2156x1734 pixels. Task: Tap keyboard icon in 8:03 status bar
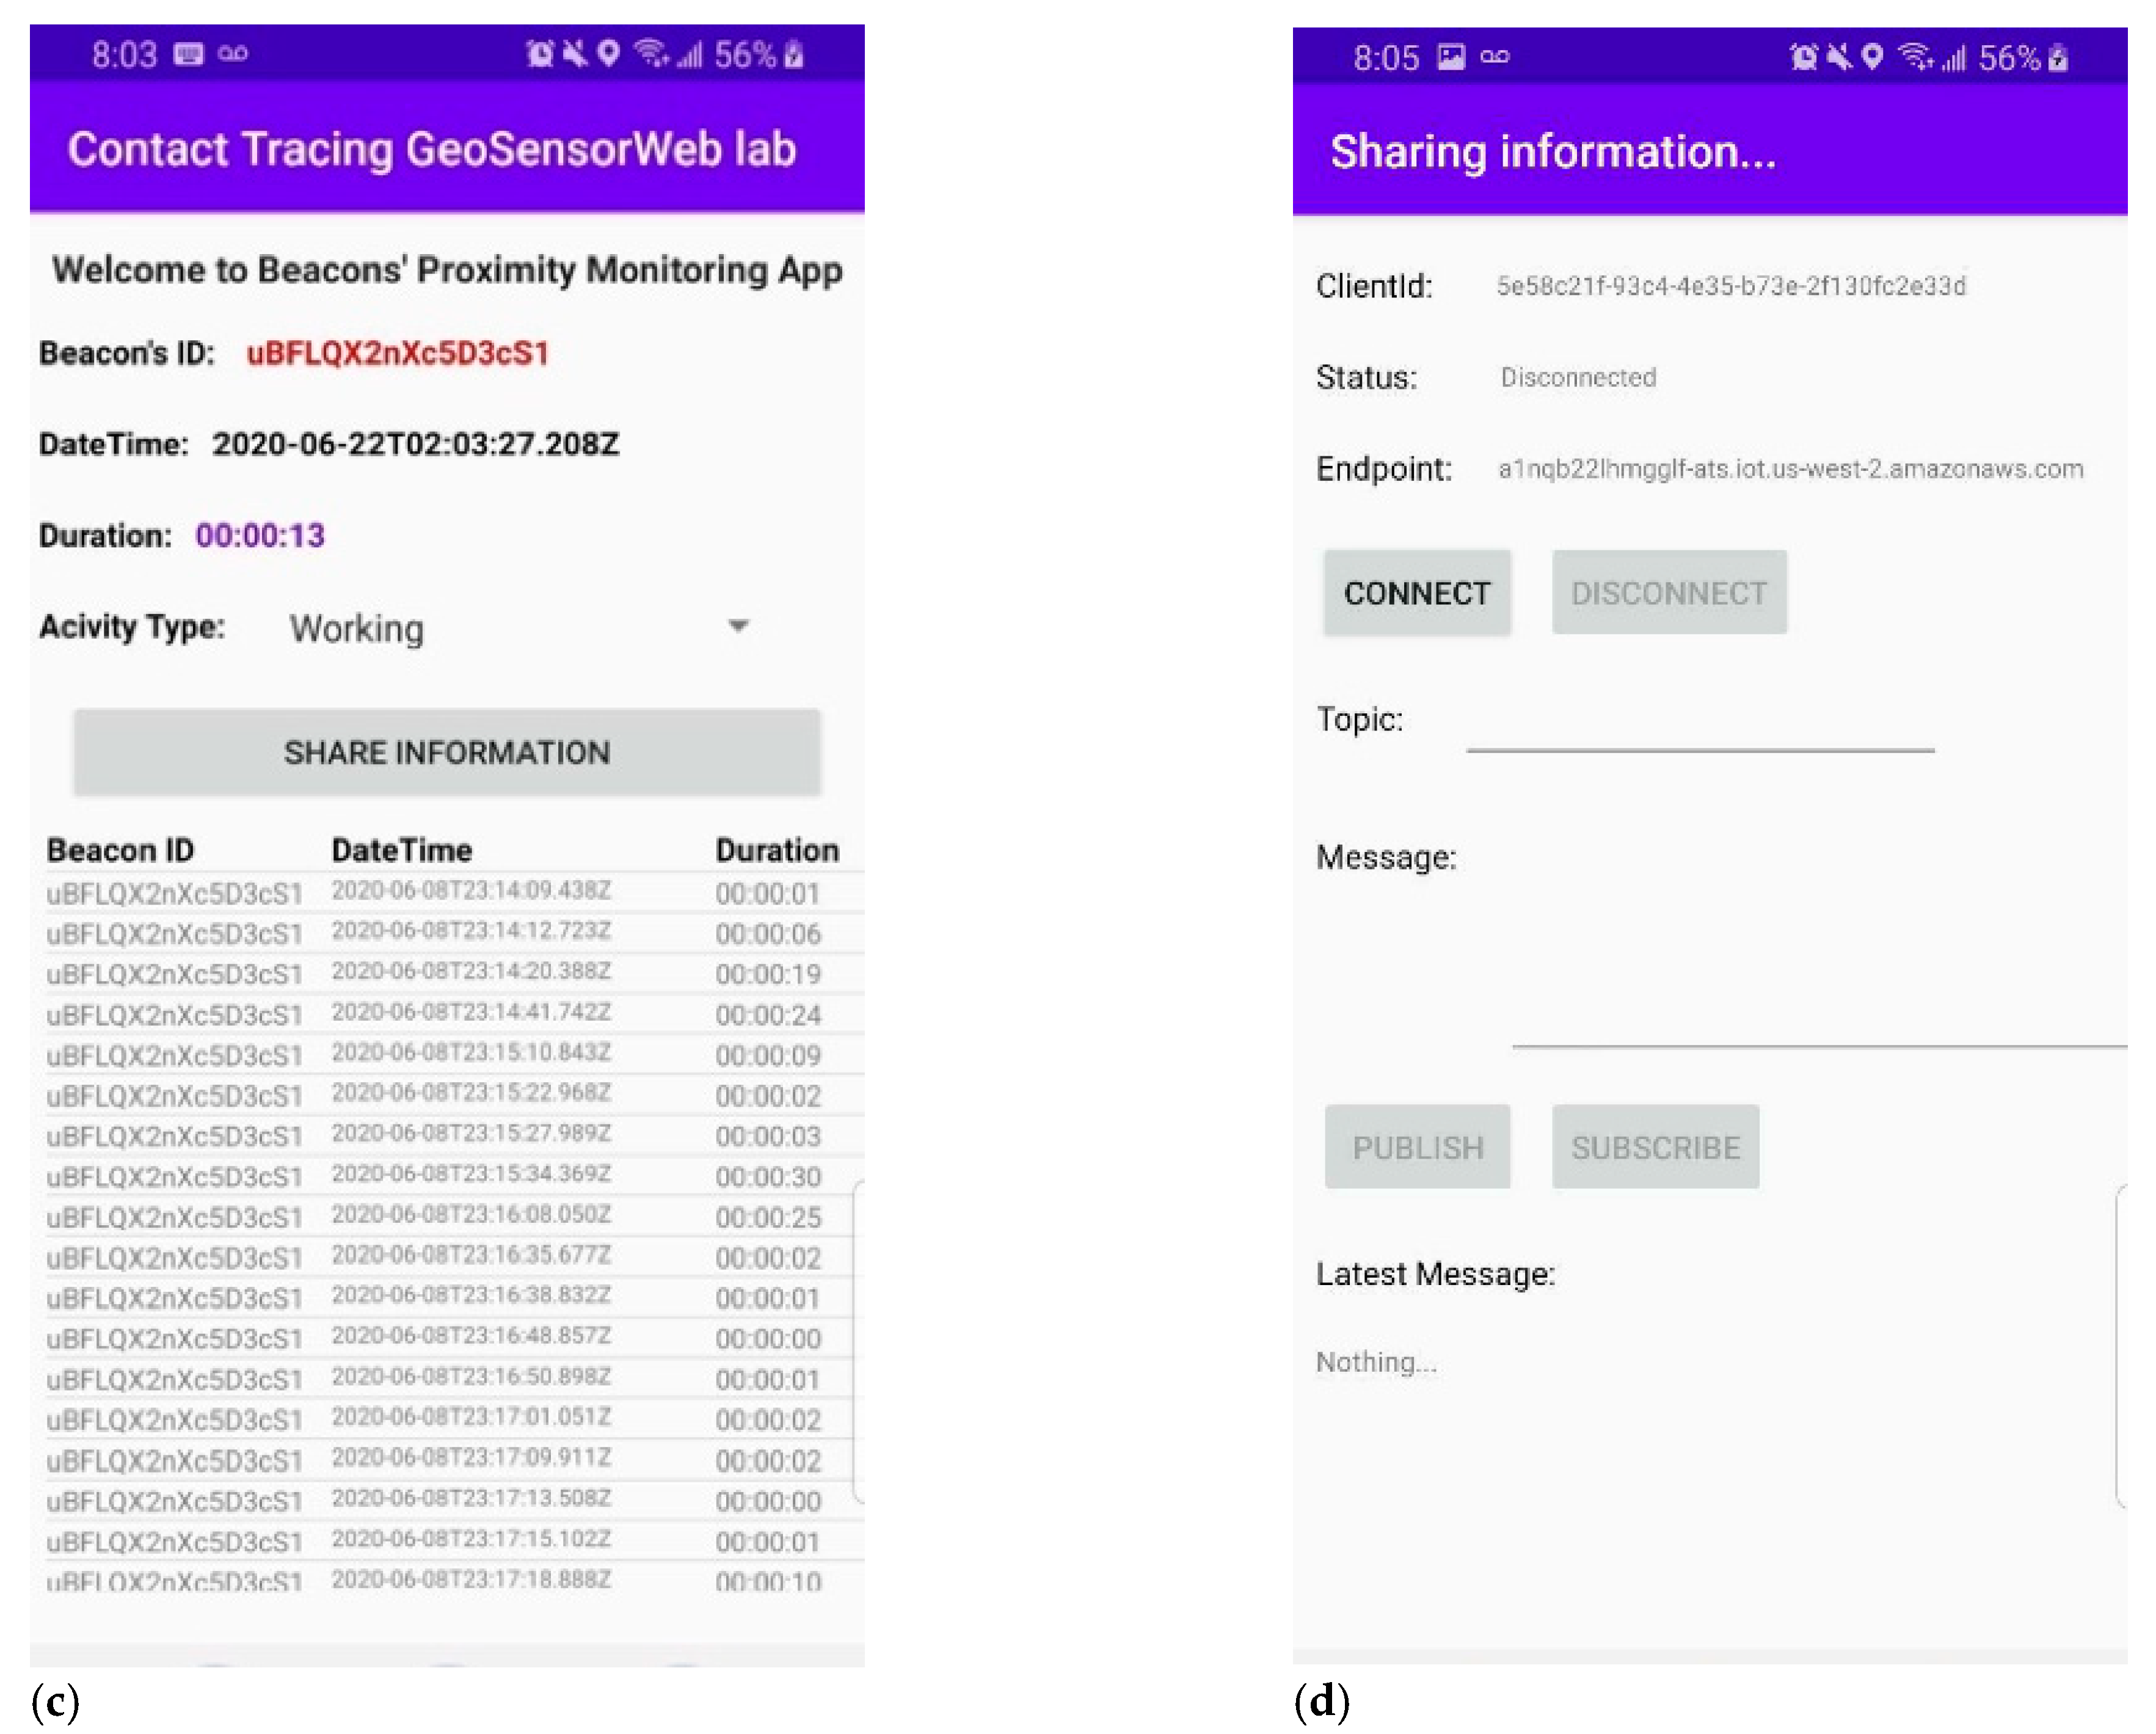pos(188,54)
